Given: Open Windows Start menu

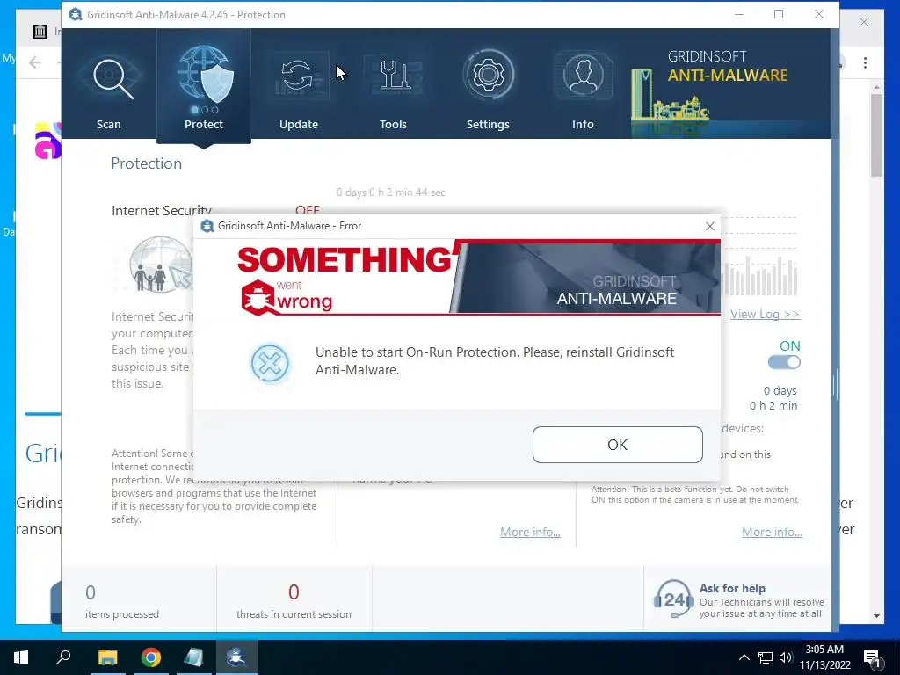Looking at the screenshot, I should (x=21, y=657).
